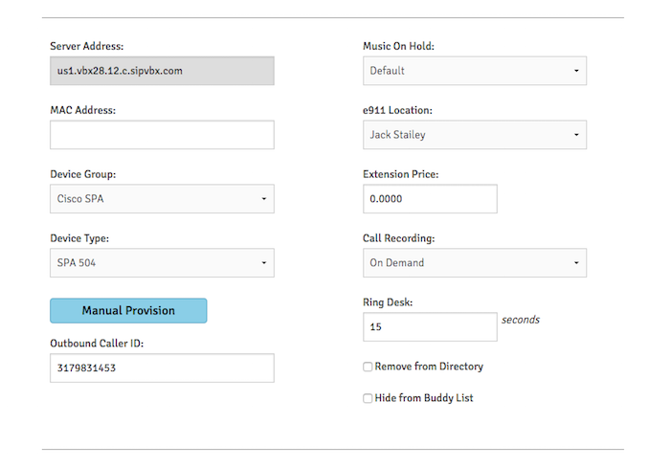This screenshot has height=468, width=670.
Task: Click the 'Hide from Buddy List' label text
Action: coord(424,398)
